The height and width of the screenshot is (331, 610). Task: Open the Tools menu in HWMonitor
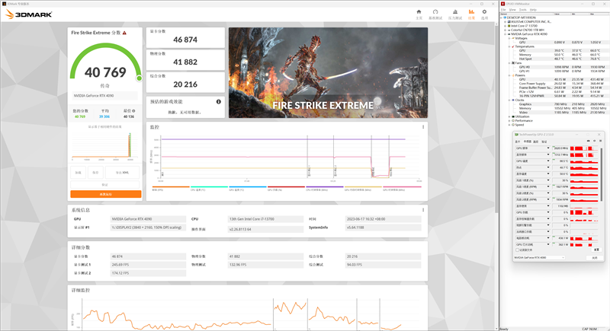pos(525,10)
